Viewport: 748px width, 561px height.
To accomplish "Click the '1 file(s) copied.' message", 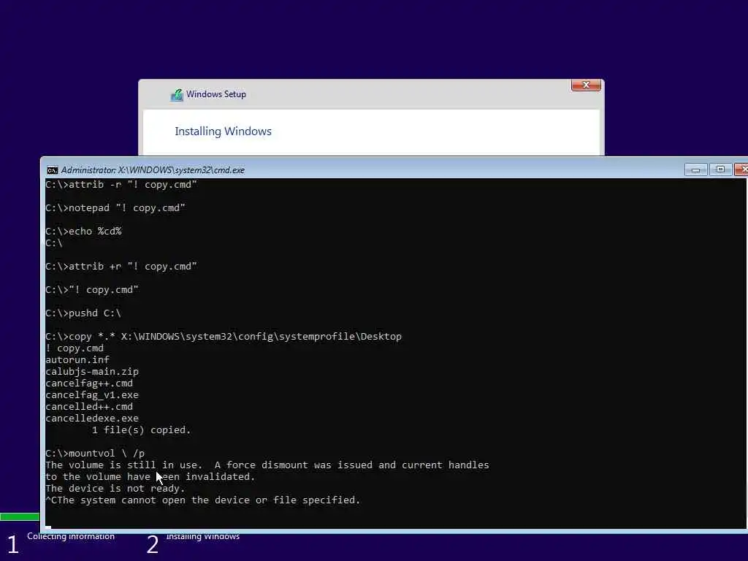I will click(x=141, y=430).
